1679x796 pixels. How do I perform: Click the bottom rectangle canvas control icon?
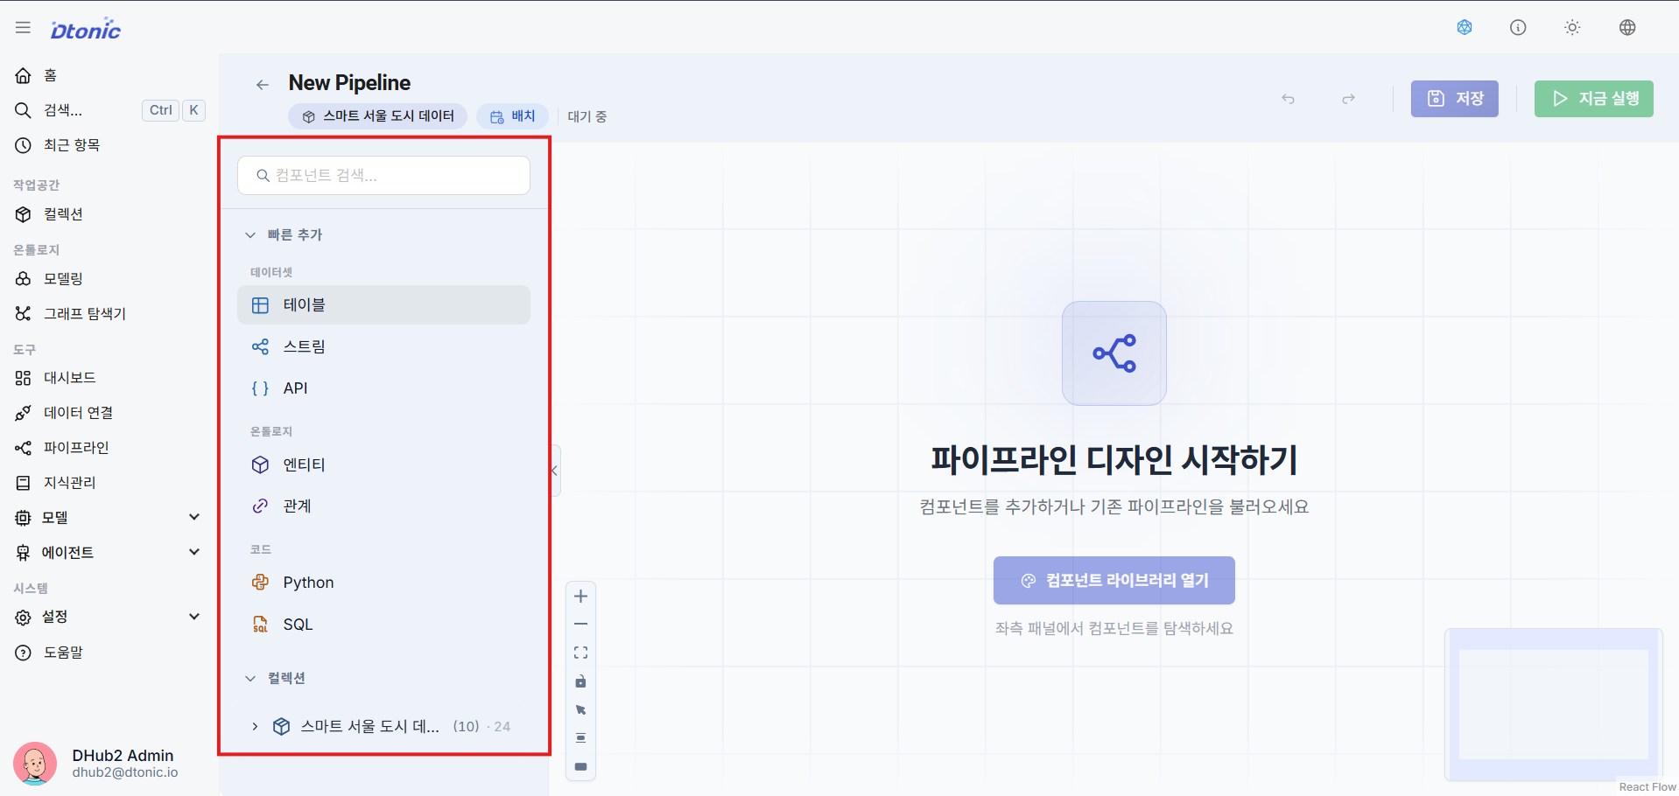tap(580, 766)
